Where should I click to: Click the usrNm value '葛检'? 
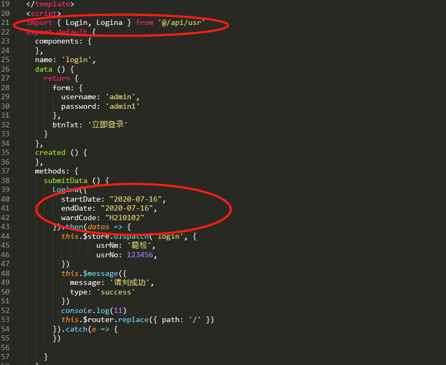pos(139,245)
